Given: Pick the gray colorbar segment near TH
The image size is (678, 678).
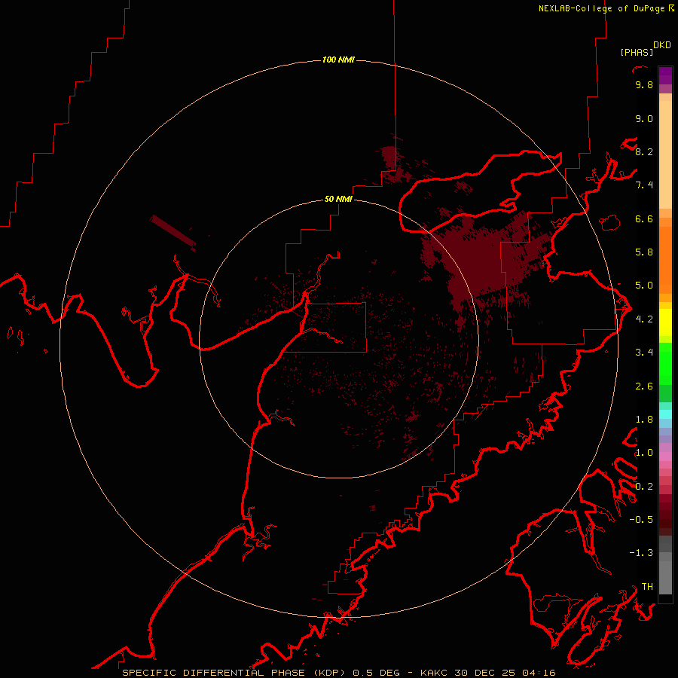Looking at the screenshot, I should pos(665,577).
